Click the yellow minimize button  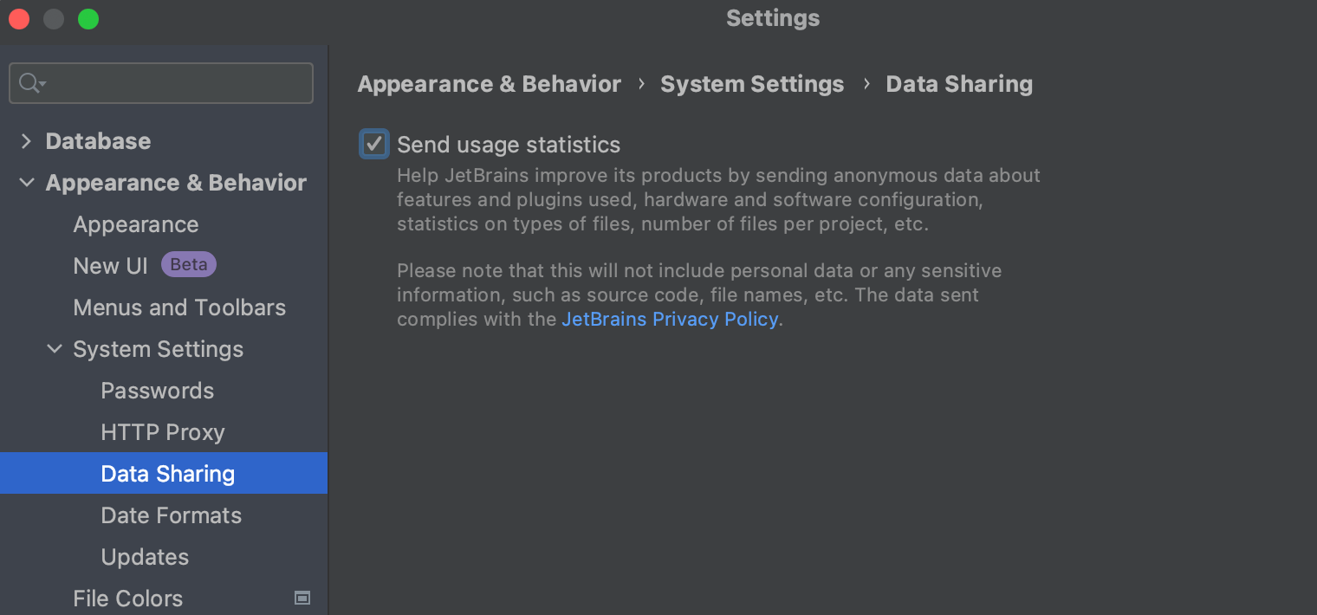click(53, 18)
